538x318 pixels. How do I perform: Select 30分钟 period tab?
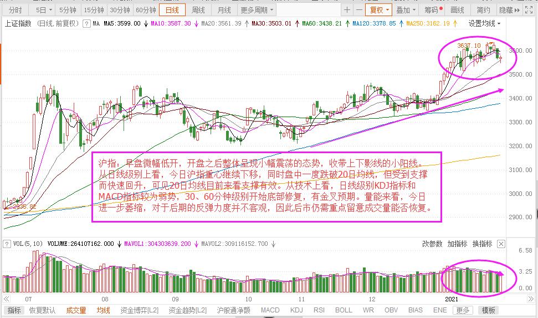click(120, 10)
